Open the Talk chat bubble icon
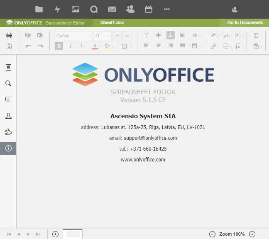269x239 pixels. coord(94,9)
